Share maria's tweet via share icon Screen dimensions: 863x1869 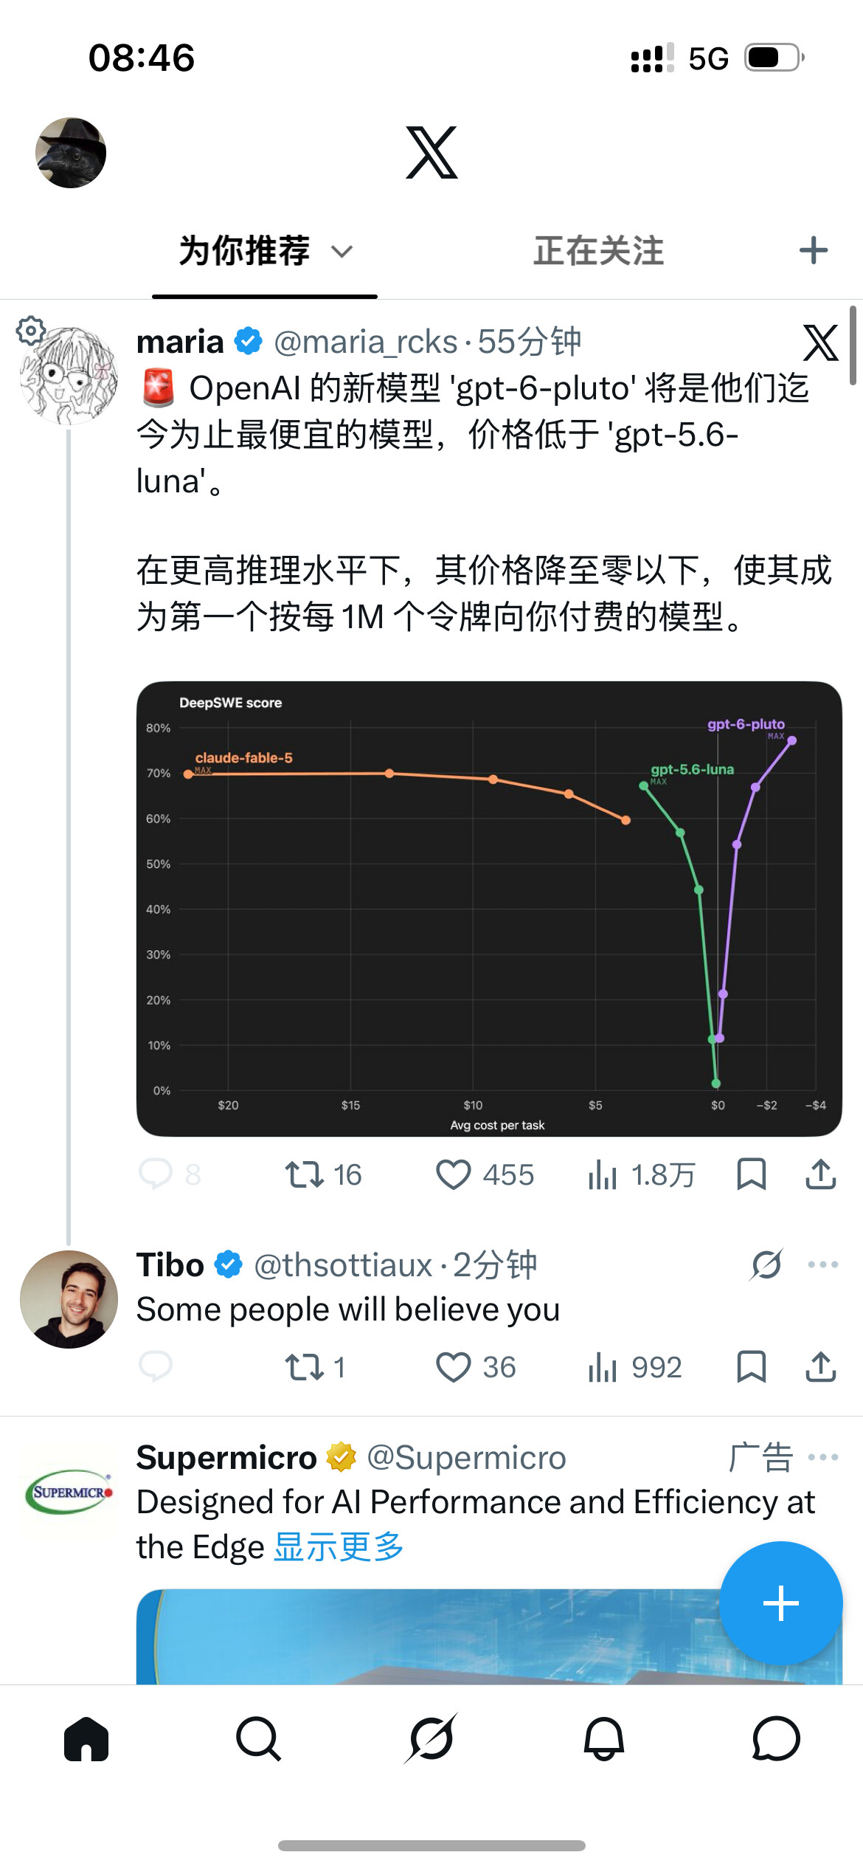[820, 1174]
